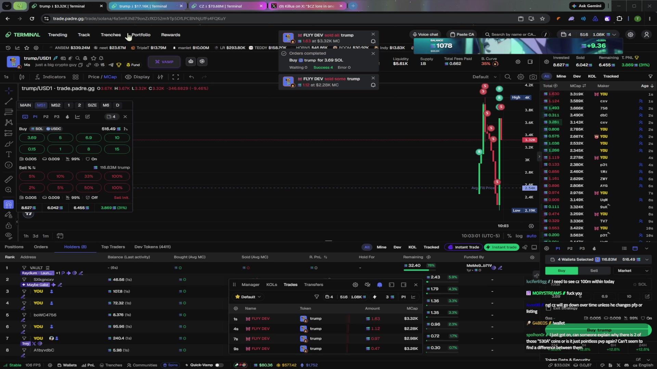This screenshot has height=369, width=657.
Task: Open the Trenches menu item
Action: tap(111, 35)
